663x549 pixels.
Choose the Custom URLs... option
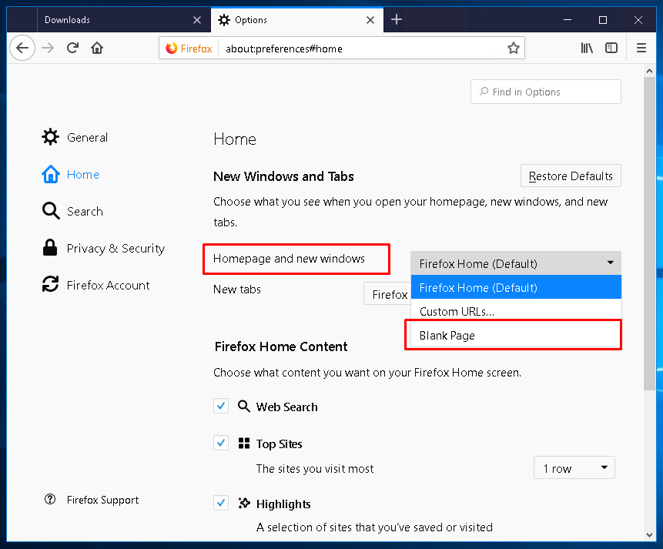[516, 311]
